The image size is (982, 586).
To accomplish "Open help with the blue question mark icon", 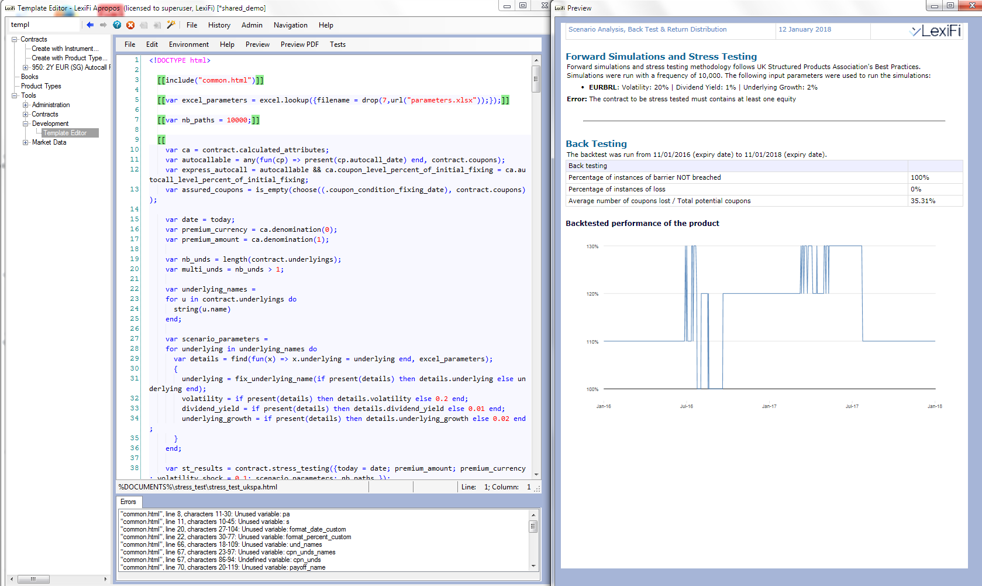I will point(117,25).
